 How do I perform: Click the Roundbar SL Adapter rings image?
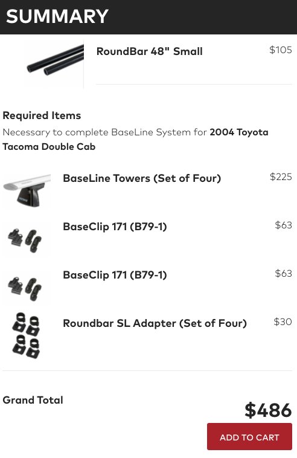[26, 335]
